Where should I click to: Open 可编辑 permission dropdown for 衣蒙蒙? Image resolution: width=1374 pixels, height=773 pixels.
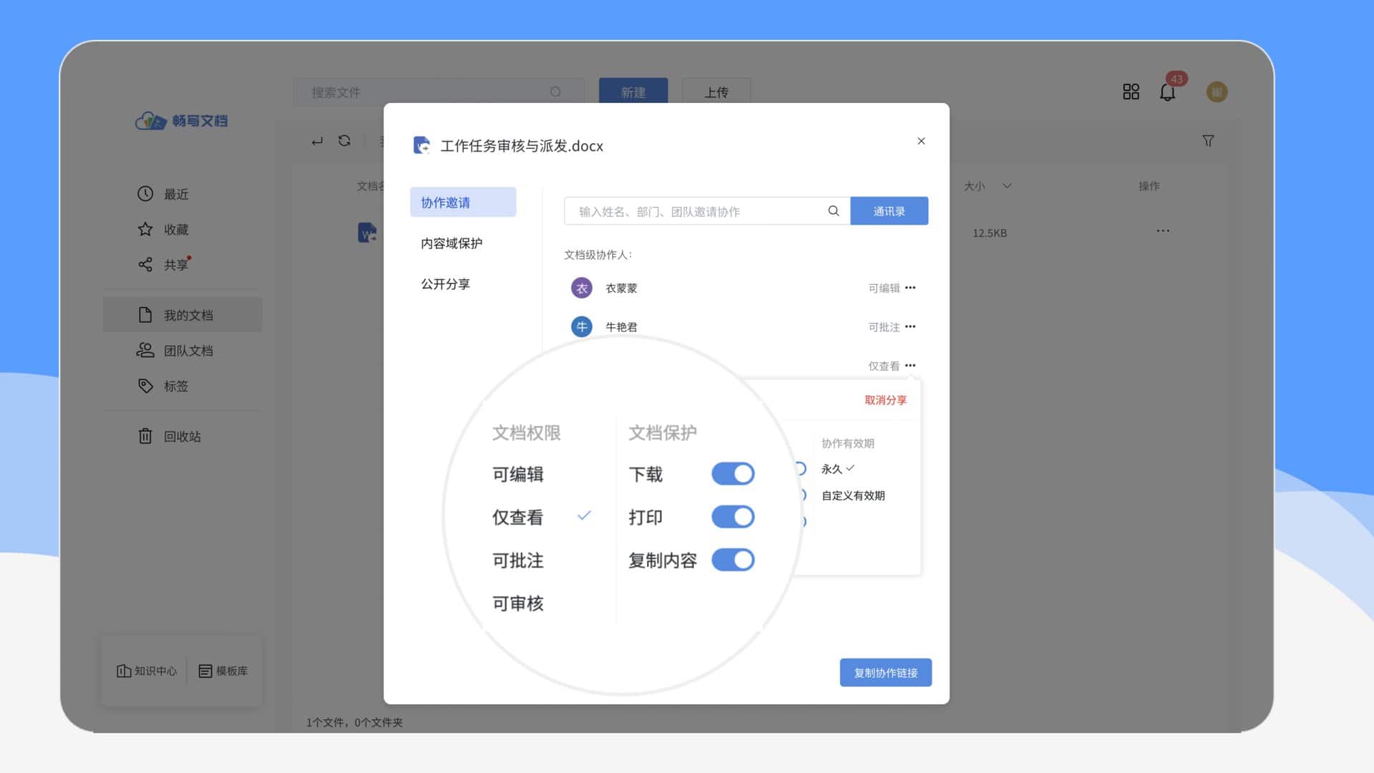(884, 288)
